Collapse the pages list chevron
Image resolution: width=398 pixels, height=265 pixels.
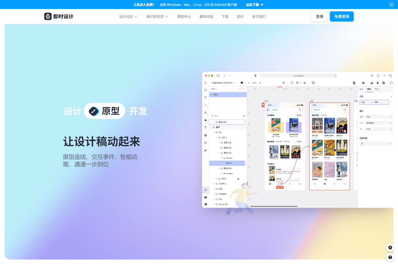coord(244,89)
